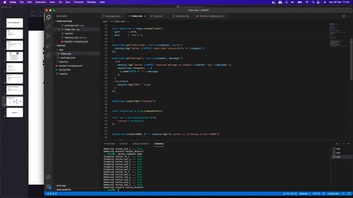Click the editor minimap code overview
Image resolution: width=353 pixels, height=198 pixels.
coord(338,35)
